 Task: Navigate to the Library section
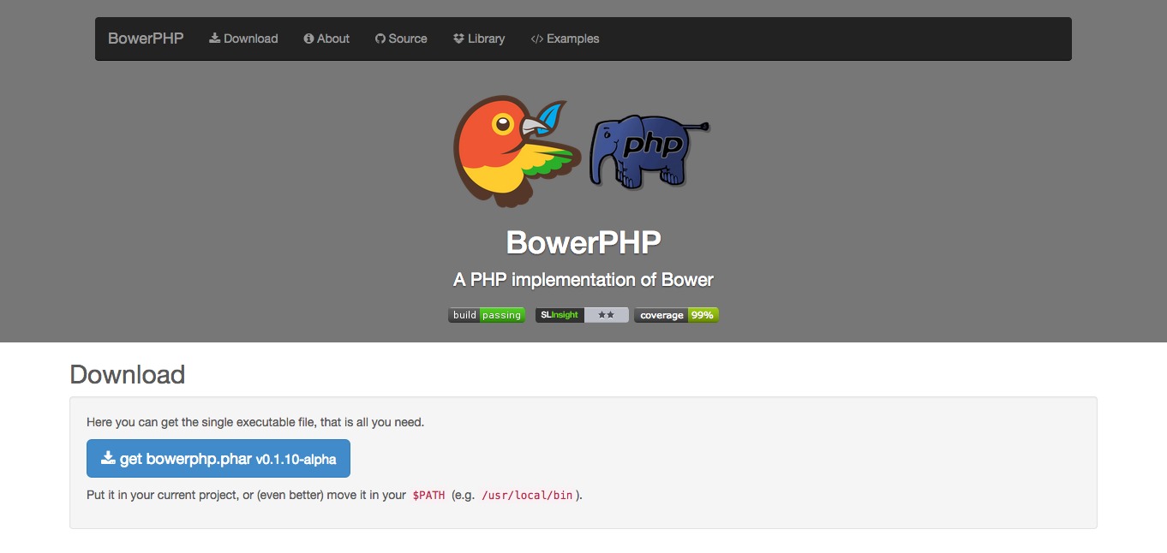point(479,39)
